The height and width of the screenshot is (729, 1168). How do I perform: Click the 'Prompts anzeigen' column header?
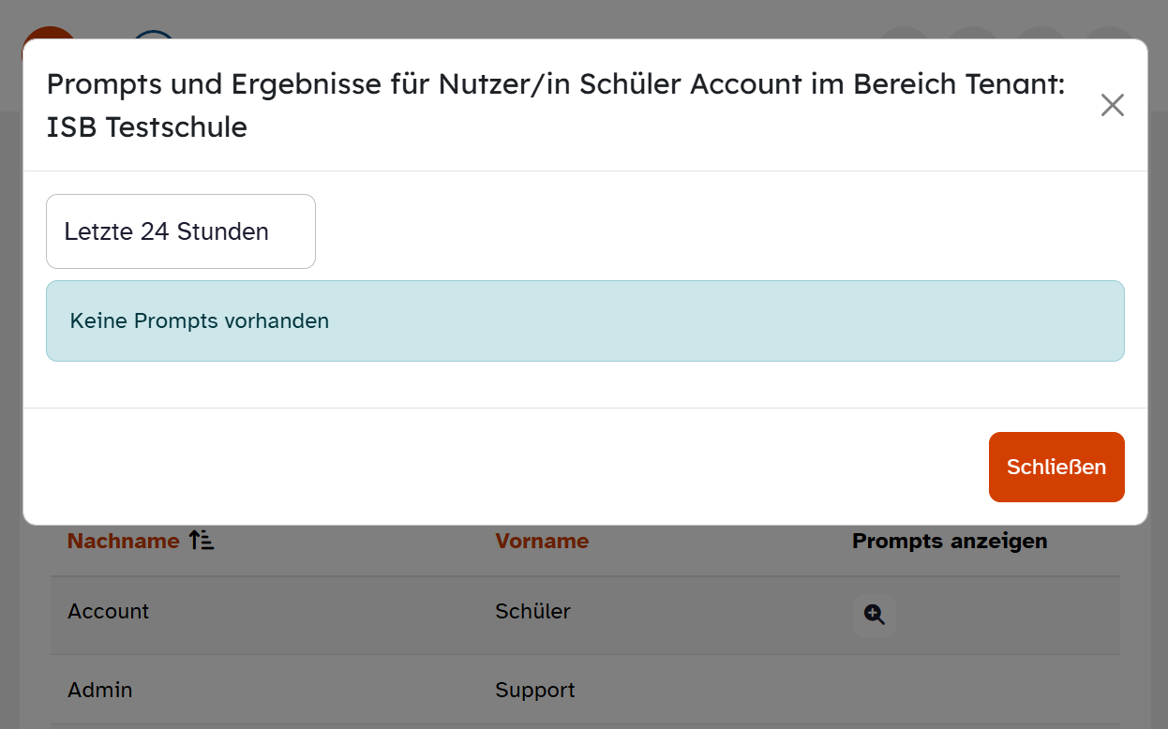point(949,541)
